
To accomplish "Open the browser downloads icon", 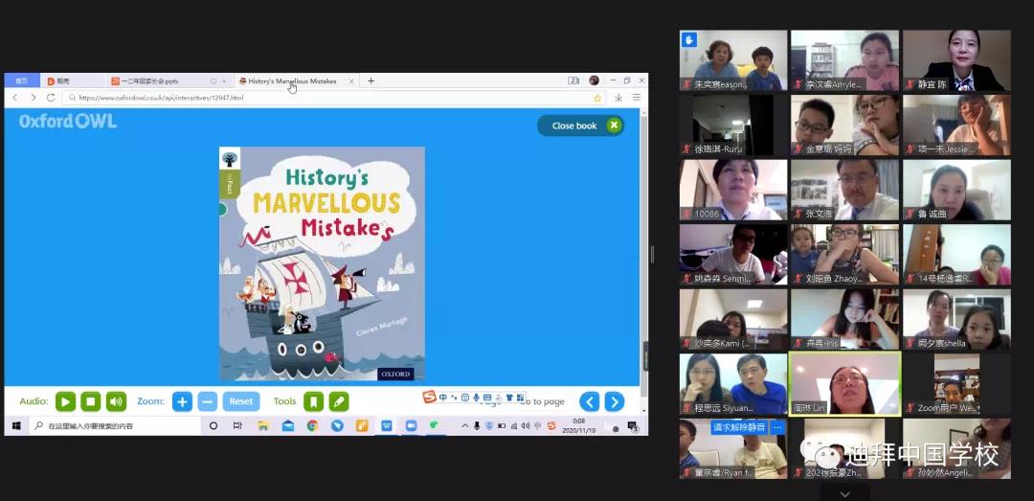I will click(x=618, y=97).
